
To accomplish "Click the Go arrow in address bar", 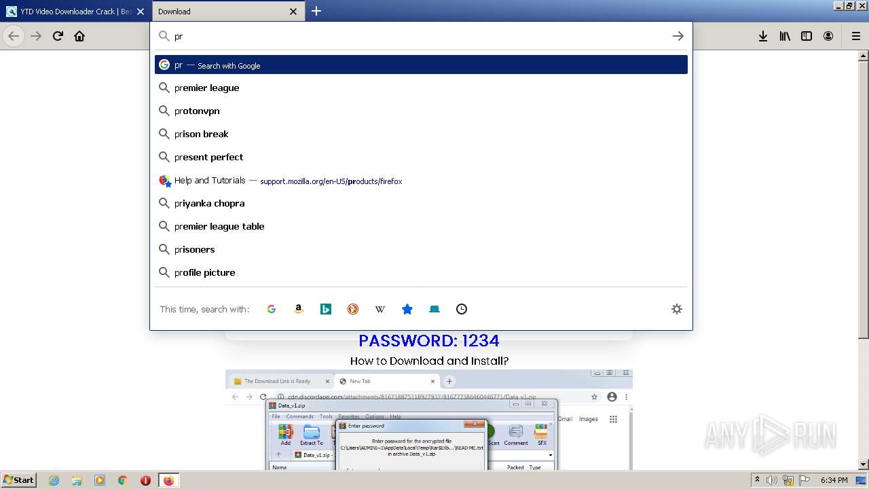I will (678, 36).
